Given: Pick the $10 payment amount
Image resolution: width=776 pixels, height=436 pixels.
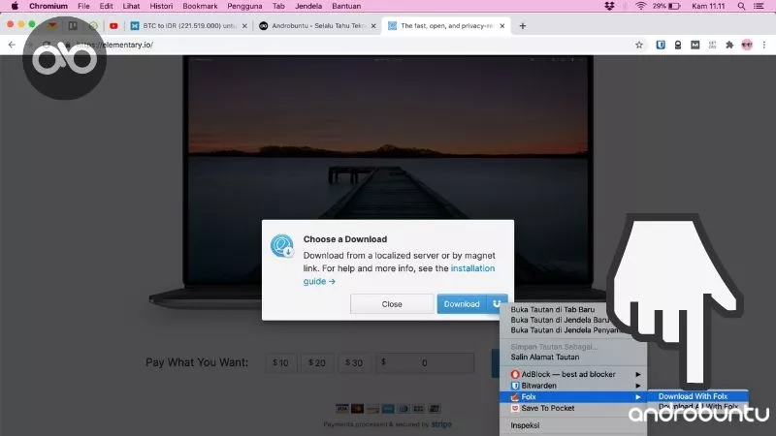Looking at the screenshot, I should click(280, 362).
